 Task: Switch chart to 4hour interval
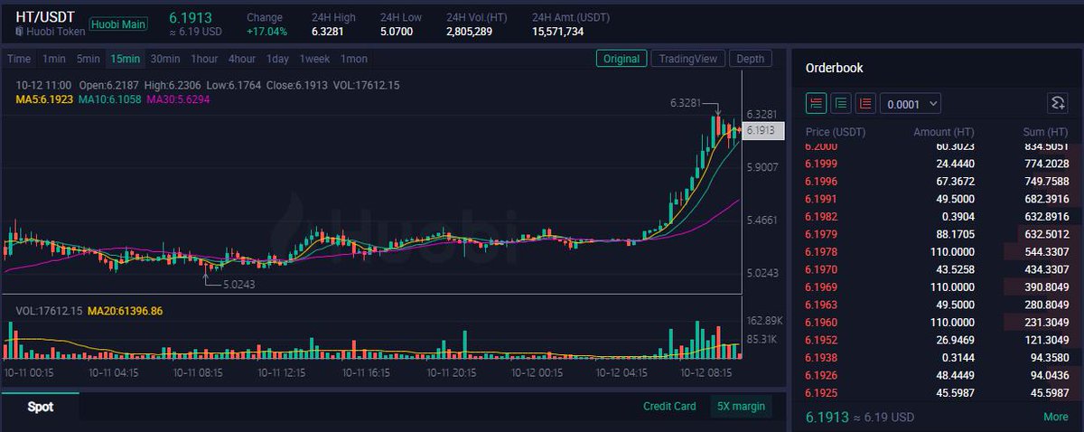tap(242, 59)
